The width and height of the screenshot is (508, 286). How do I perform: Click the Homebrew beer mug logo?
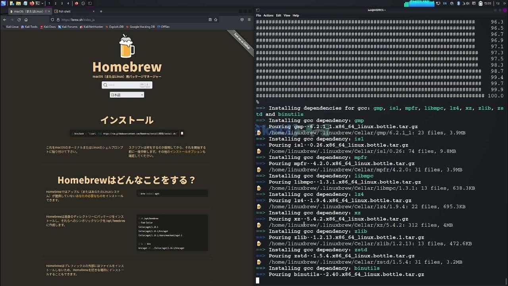127,46
